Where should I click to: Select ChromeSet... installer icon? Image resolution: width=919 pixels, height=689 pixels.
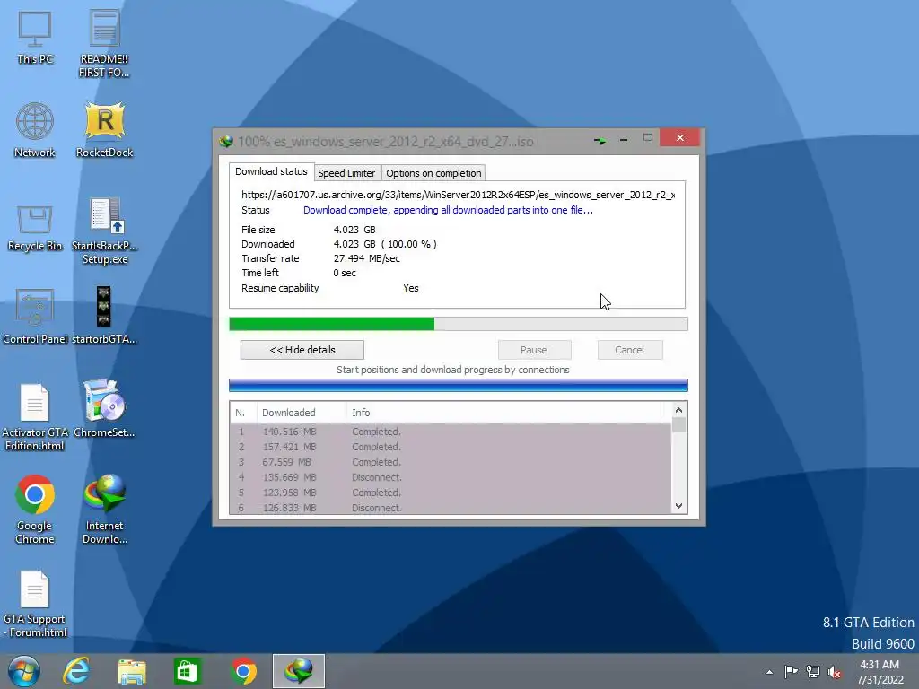pos(104,409)
